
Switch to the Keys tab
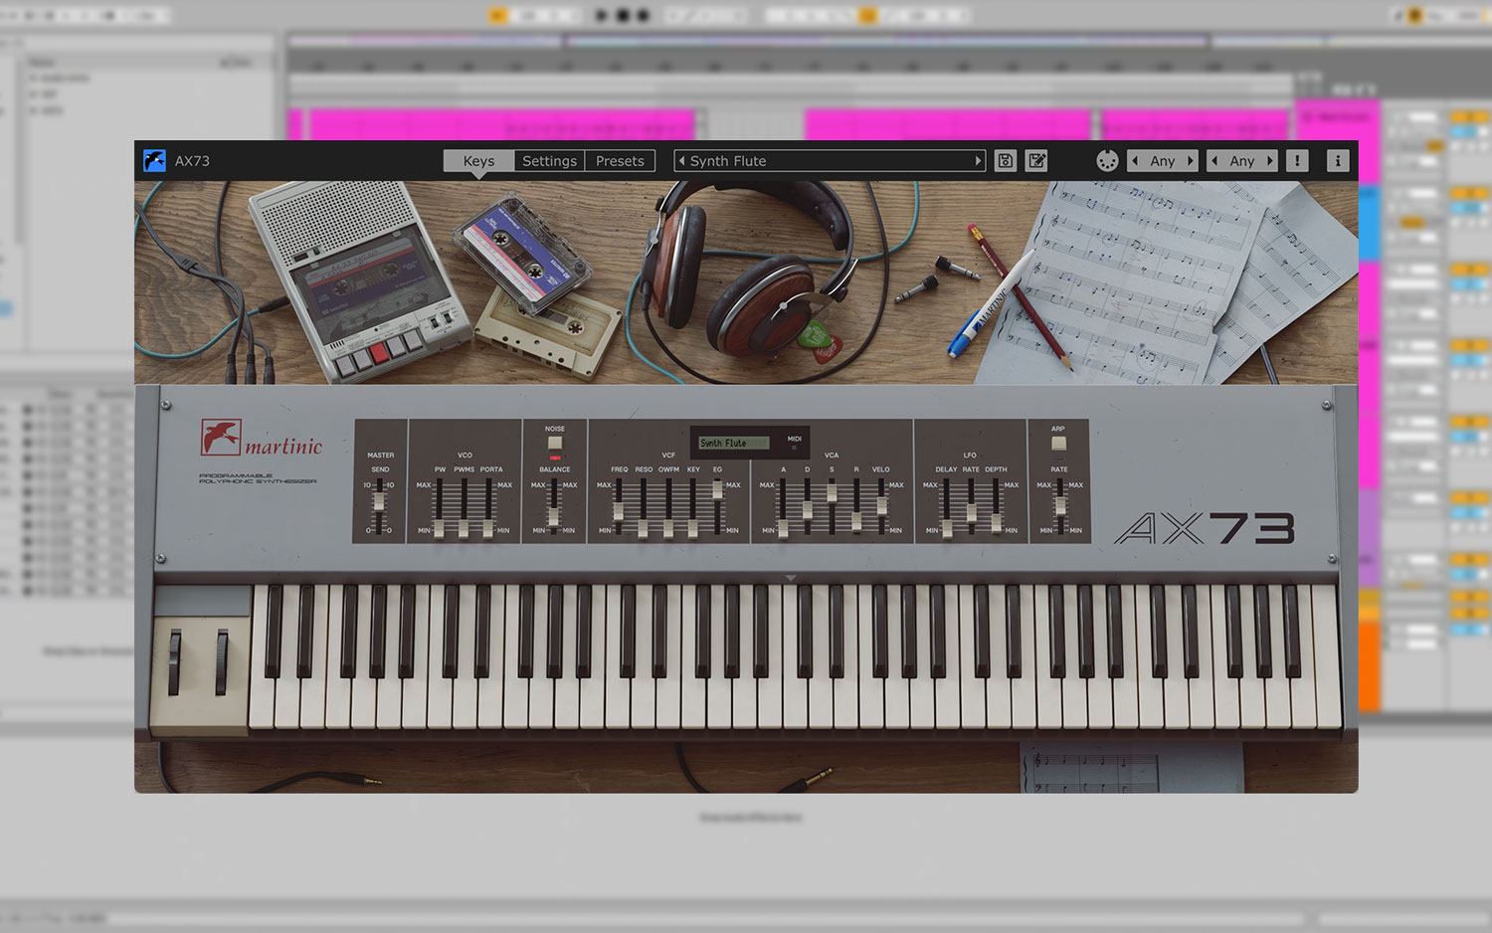[x=478, y=160]
